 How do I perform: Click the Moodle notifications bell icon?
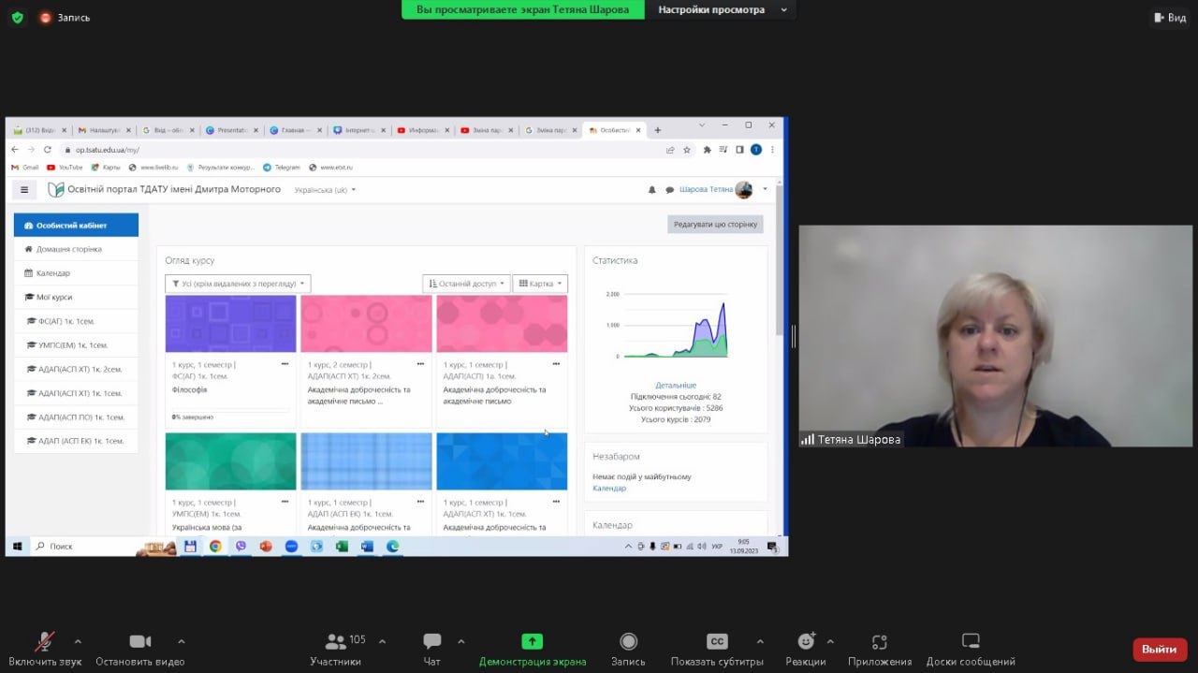click(x=652, y=190)
